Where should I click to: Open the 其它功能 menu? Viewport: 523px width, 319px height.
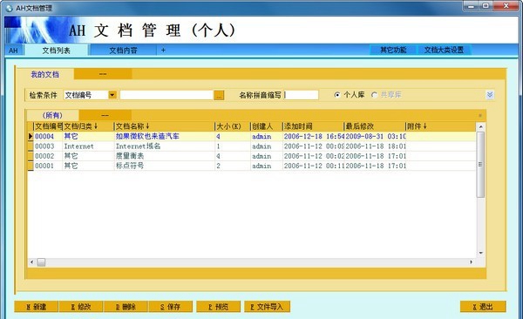(393, 50)
